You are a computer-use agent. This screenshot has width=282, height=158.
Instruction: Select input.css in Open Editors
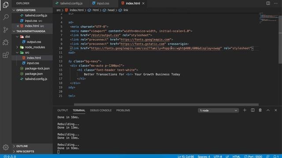coord(32,21)
